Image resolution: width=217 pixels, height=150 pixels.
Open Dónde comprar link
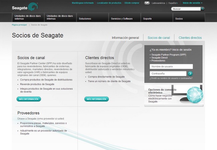(132, 3)
